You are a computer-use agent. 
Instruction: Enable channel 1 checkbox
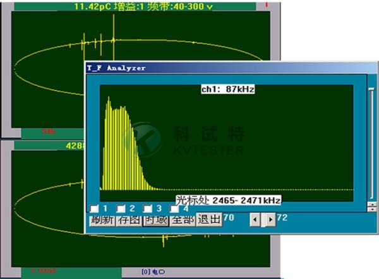94,208
